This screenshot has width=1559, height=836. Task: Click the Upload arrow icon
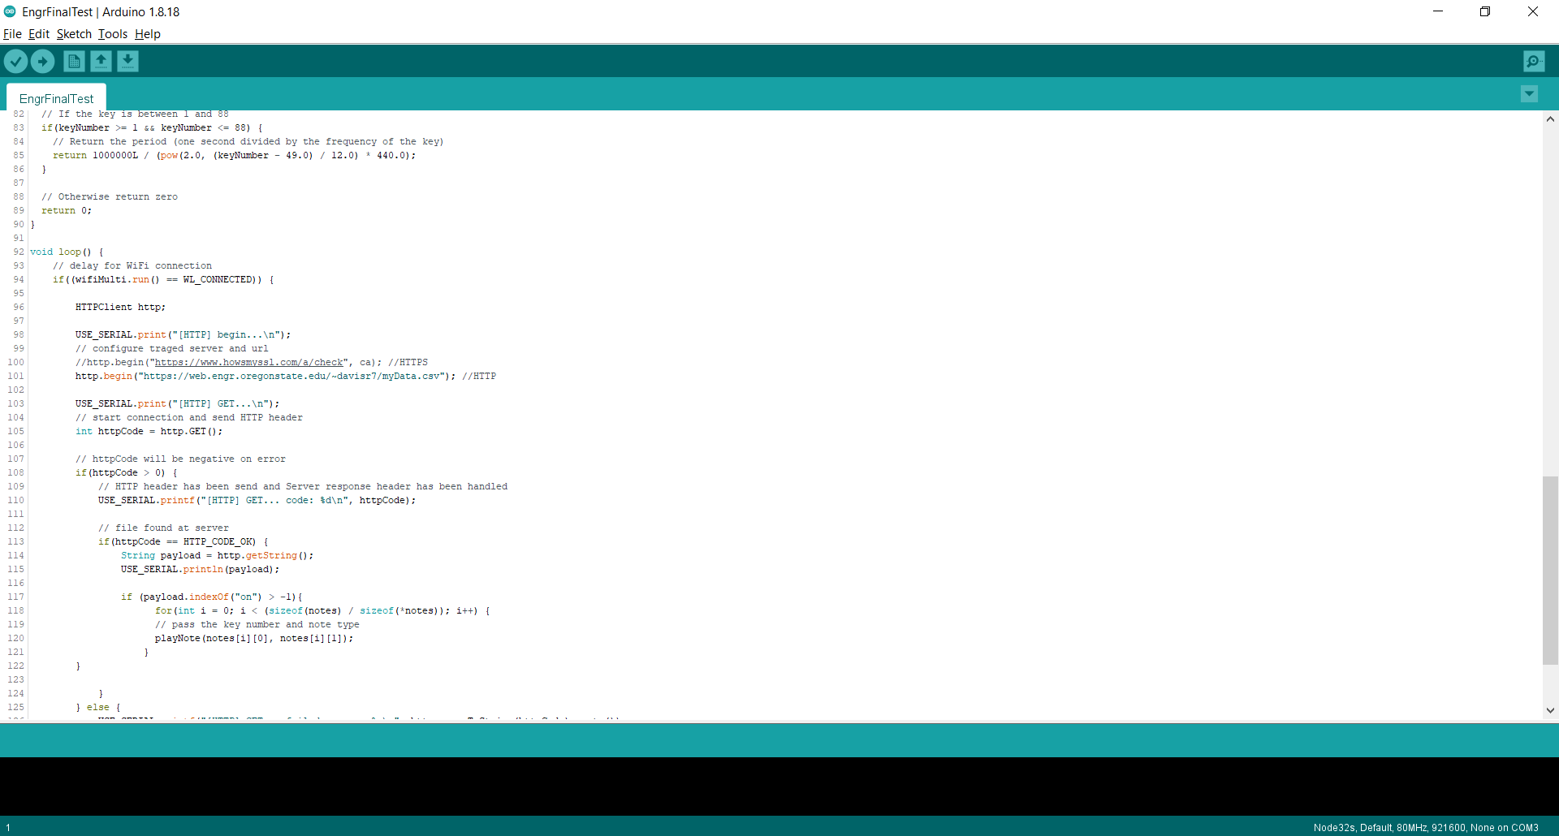pyautogui.click(x=42, y=61)
